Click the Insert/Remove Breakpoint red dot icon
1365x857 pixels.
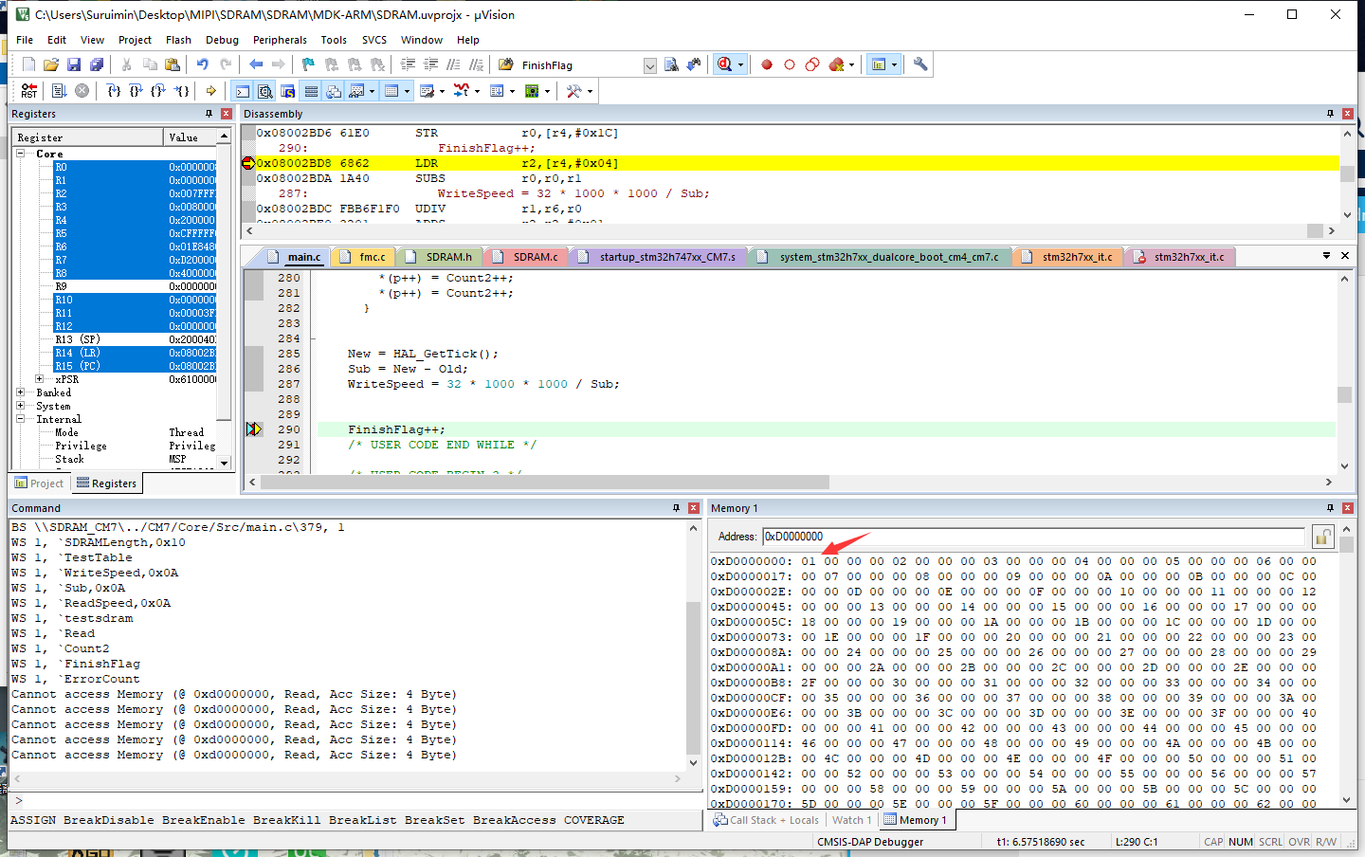[x=766, y=64]
